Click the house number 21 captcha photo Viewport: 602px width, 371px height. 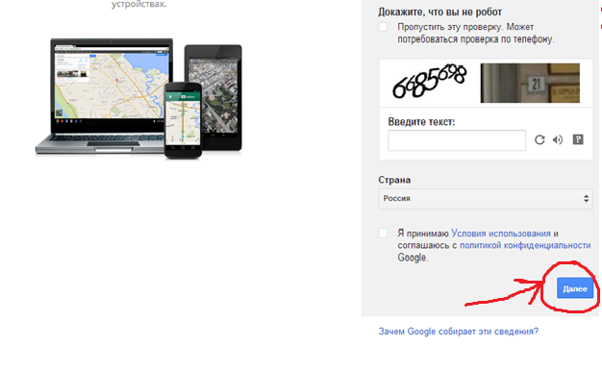[530, 83]
